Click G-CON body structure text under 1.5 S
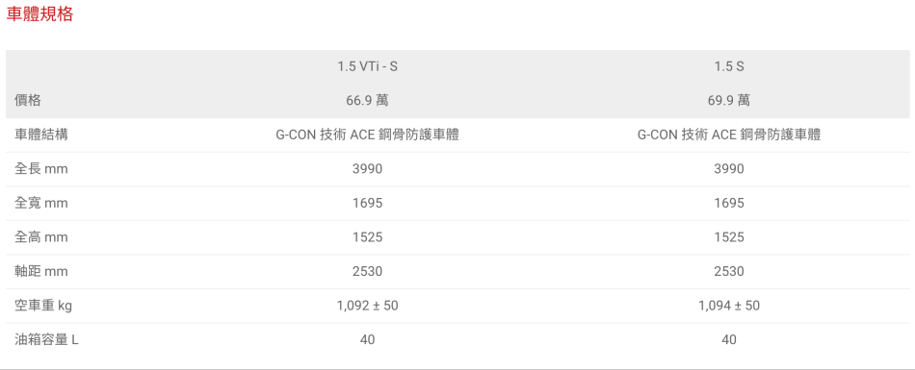Viewport: 915px width, 370px height. tap(729, 136)
